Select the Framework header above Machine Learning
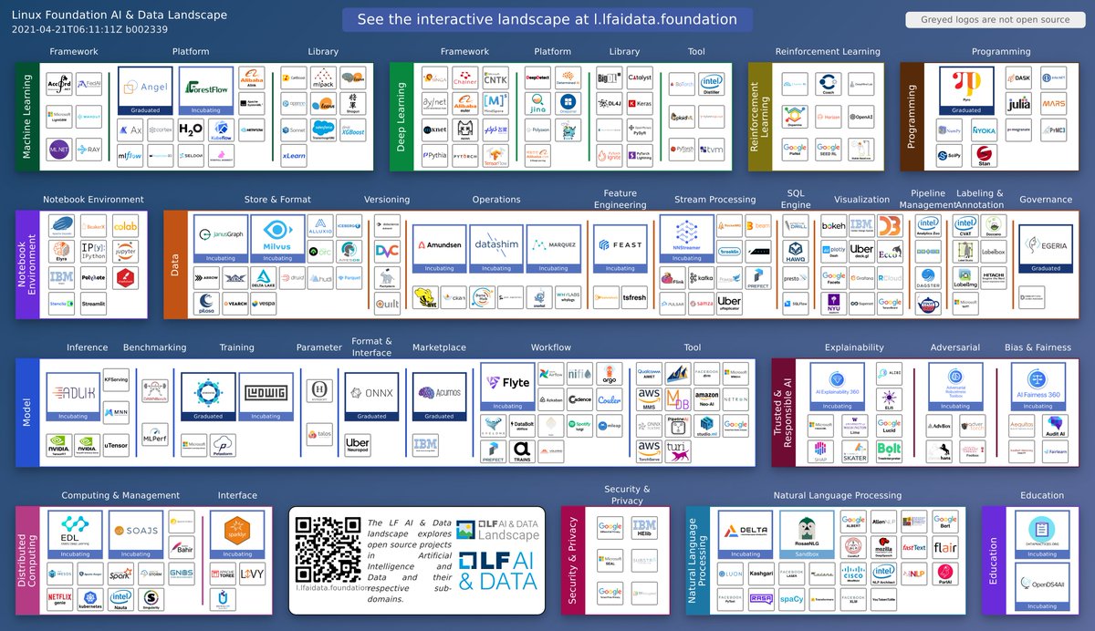Screen dimensions: 1095x631 coord(74,52)
